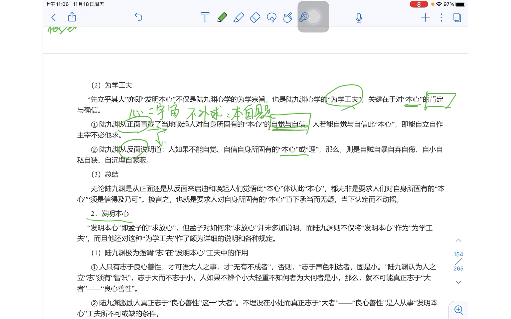The width and height of the screenshot is (511, 319).
Task: Tap the 97% battery percentage
Action: (x=449, y=4)
